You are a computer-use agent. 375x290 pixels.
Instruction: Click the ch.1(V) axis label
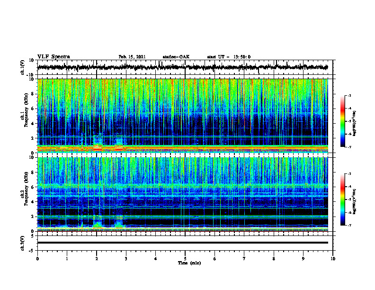pyautogui.click(x=23, y=67)
